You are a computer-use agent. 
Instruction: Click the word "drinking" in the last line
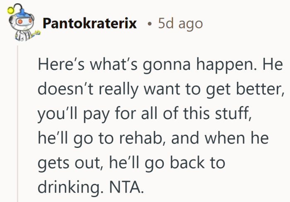click(x=66, y=187)
